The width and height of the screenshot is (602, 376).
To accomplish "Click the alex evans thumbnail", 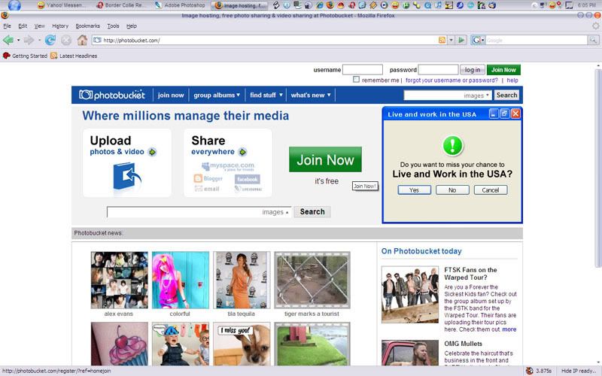I will 120,280.
